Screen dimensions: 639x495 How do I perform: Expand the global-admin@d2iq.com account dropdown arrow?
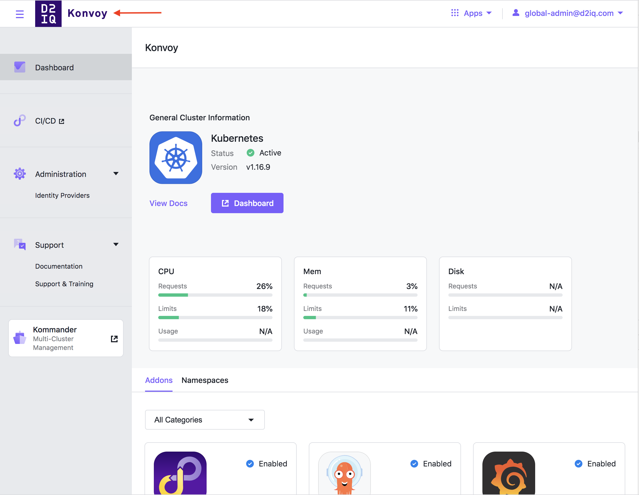620,13
